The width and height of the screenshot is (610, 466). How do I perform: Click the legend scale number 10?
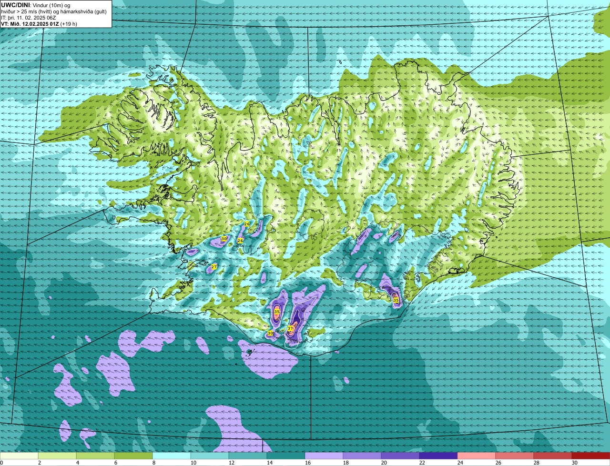tap(193, 463)
